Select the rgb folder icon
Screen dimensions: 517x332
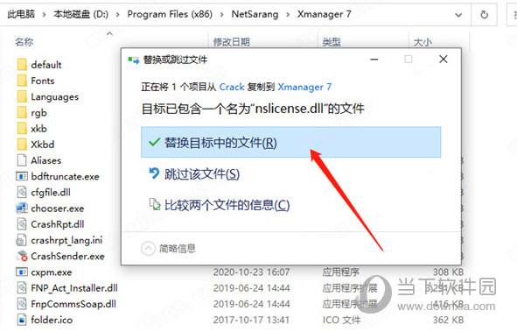[22, 112]
